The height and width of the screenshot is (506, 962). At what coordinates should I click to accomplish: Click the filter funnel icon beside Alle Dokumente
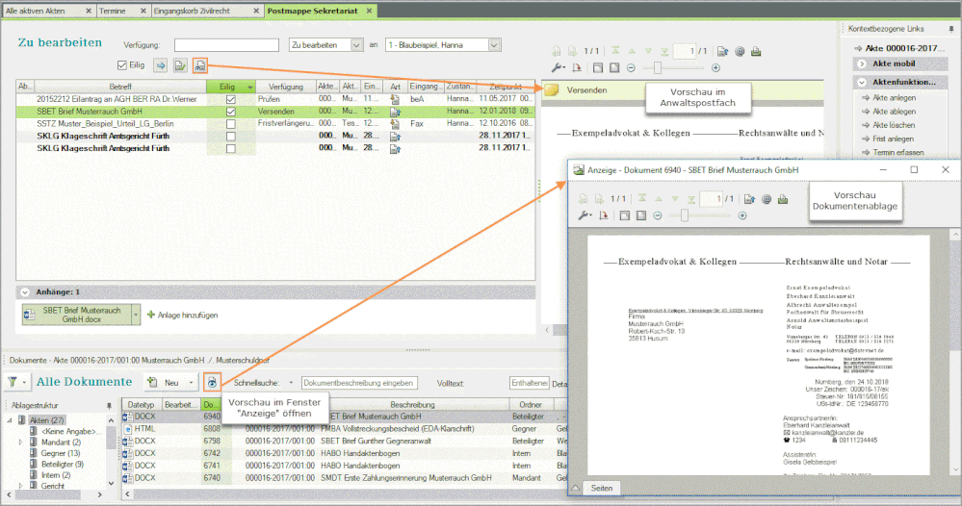[13, 382]
